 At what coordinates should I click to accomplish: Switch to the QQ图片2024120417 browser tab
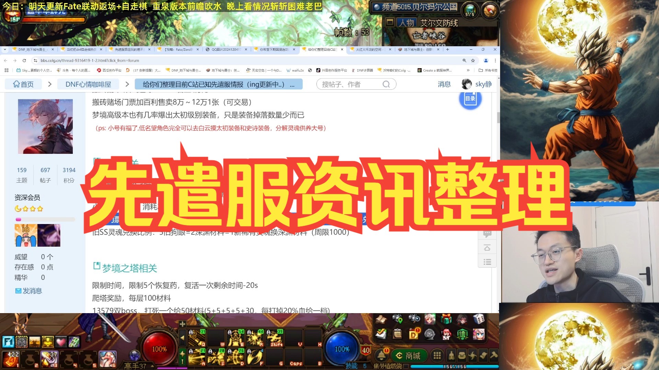coord(226,50)
